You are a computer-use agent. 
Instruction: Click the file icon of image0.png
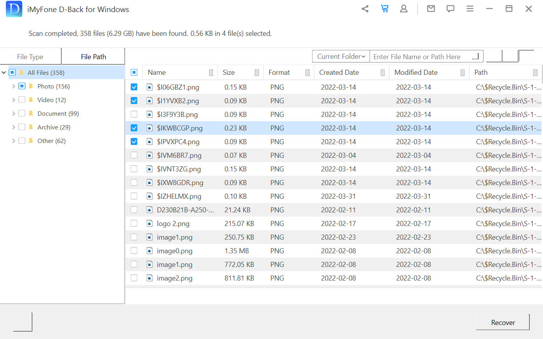[x=149, y=251]
